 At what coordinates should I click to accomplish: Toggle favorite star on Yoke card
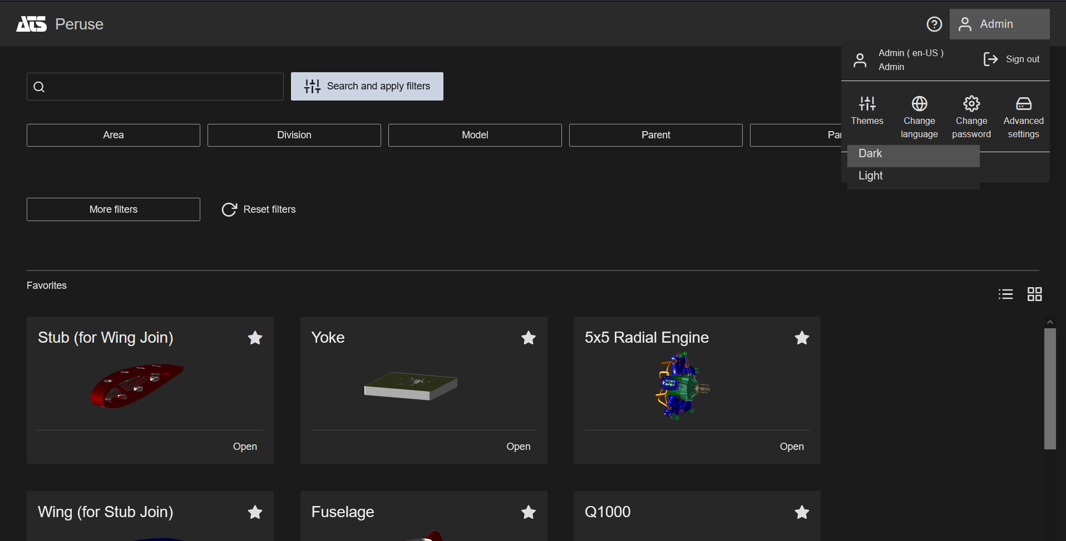pyautogui.click(x=528, y=338)
